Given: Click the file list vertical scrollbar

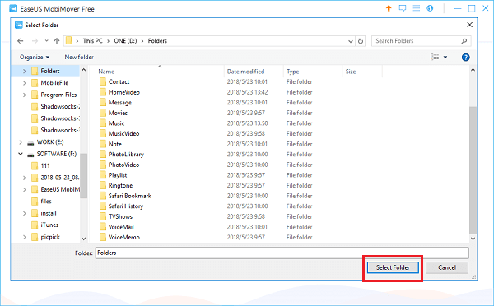Looking at the screenshot, I should 473,170.
